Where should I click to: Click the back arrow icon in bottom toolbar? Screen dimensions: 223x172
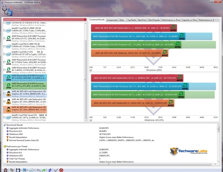[38, 170]
